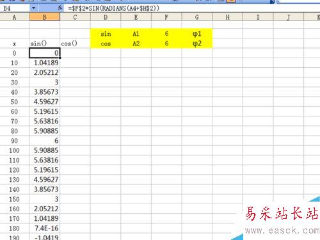Select the cell containing A2 label
This screenshot has height=240, width=320.
pyautogui.click(x=136, y=44)
